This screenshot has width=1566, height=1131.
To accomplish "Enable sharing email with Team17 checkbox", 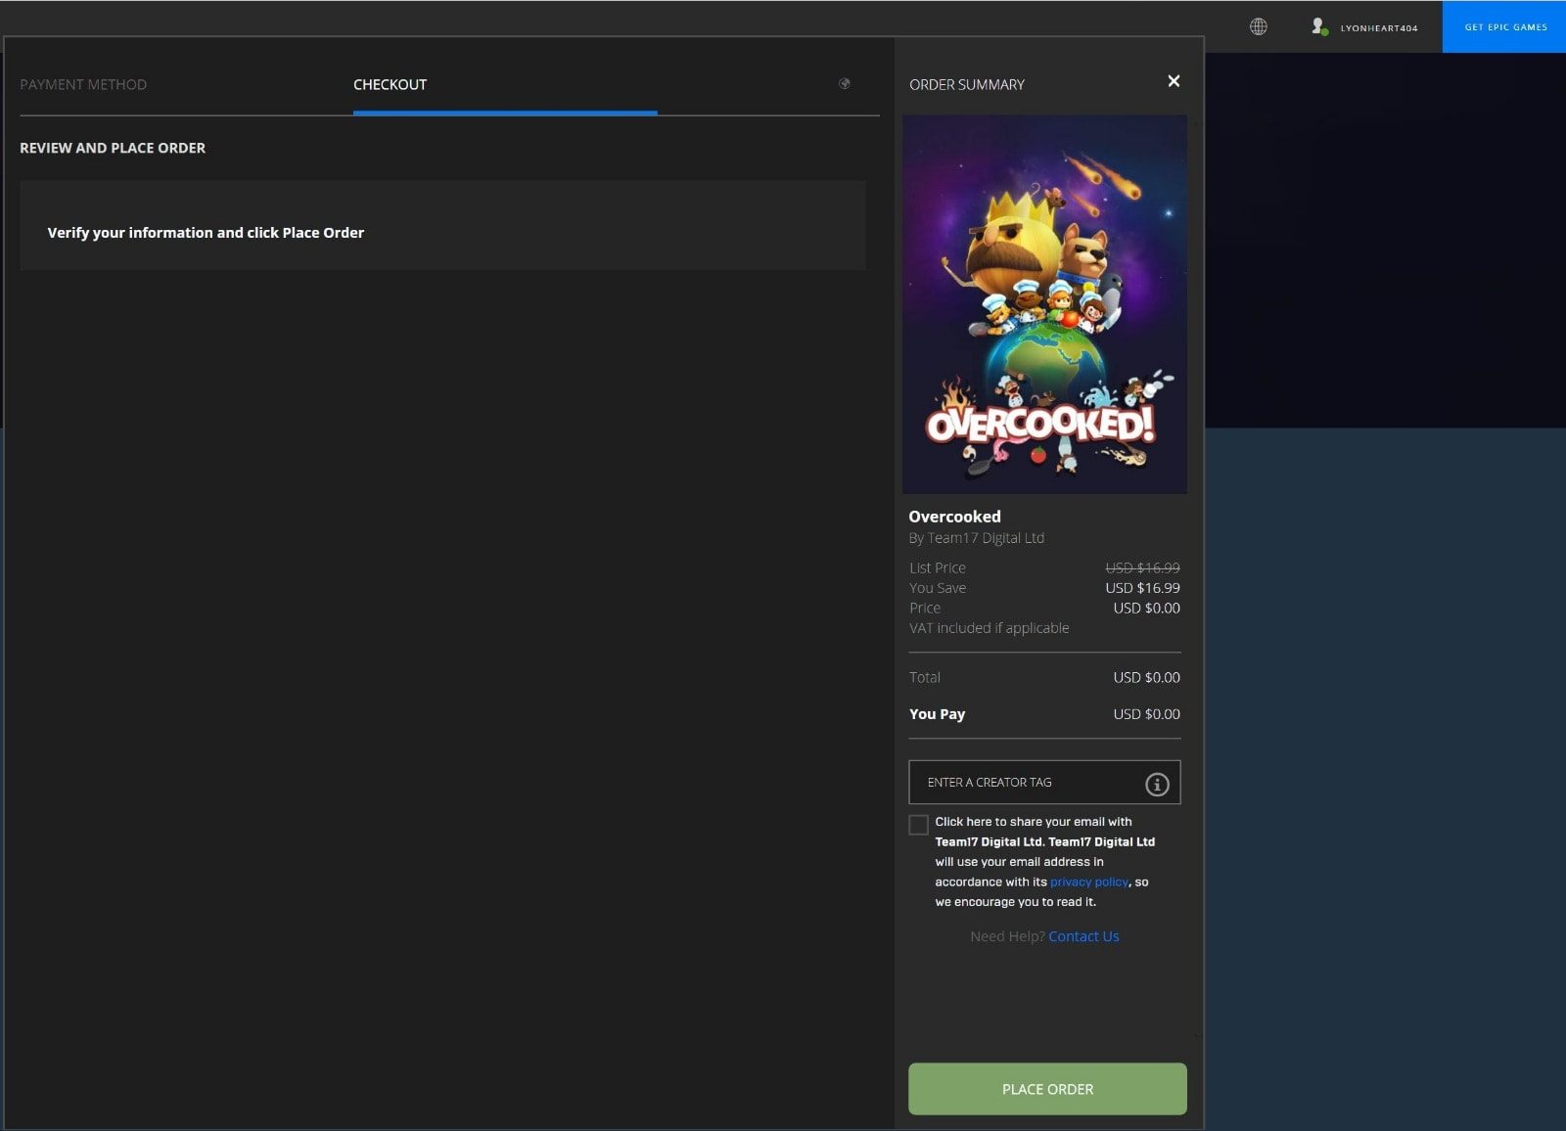I will pos(918,825).
